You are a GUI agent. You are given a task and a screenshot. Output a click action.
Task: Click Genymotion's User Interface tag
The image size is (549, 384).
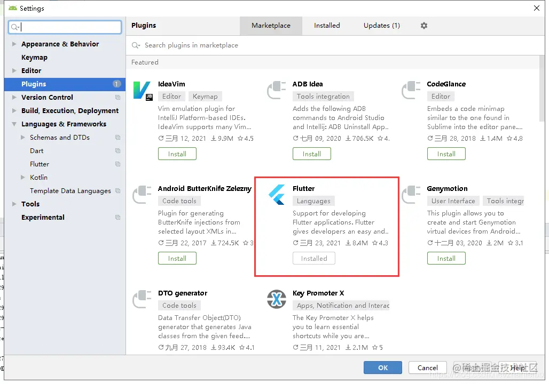click(453, 201)
